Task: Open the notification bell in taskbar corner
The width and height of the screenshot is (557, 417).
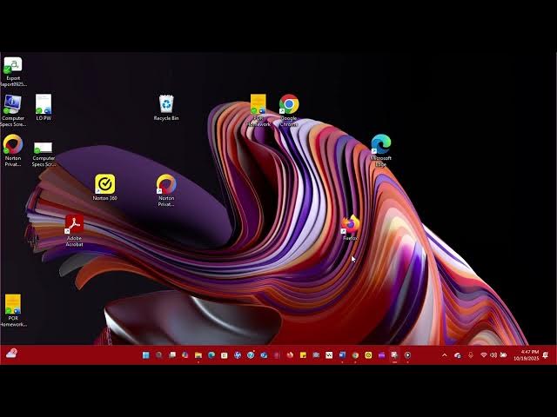Action: (546, 355)
